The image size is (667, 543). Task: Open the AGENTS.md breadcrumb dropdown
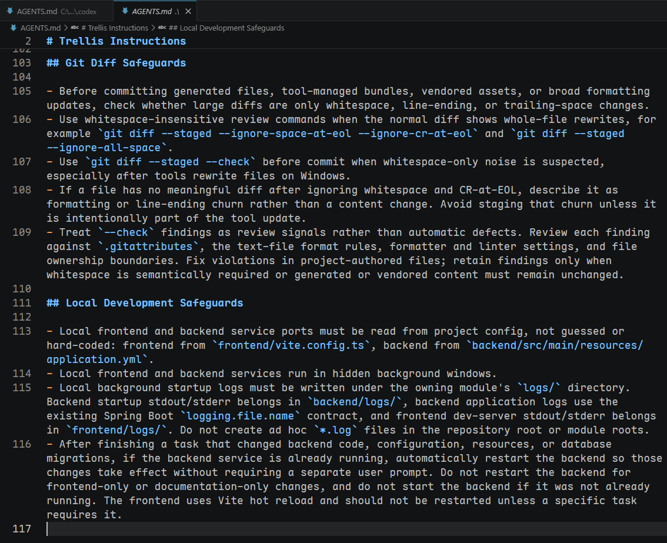[41, 28]
